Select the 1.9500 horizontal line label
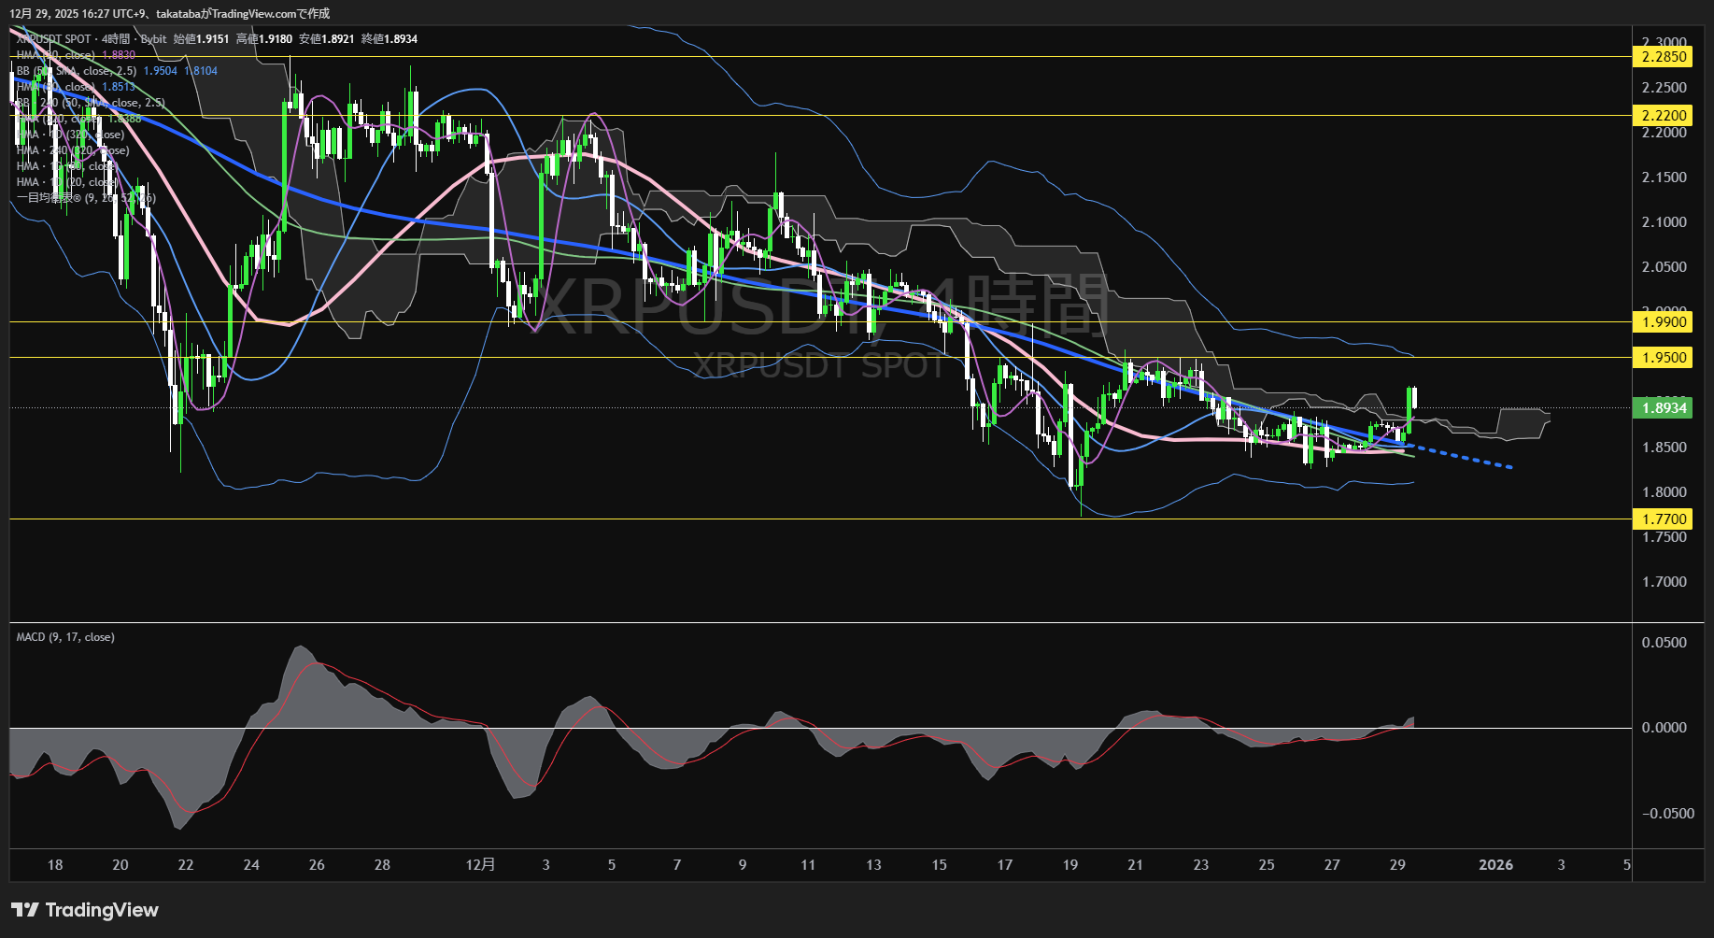Screen dimensions: 1714x938 point(1664,358)
